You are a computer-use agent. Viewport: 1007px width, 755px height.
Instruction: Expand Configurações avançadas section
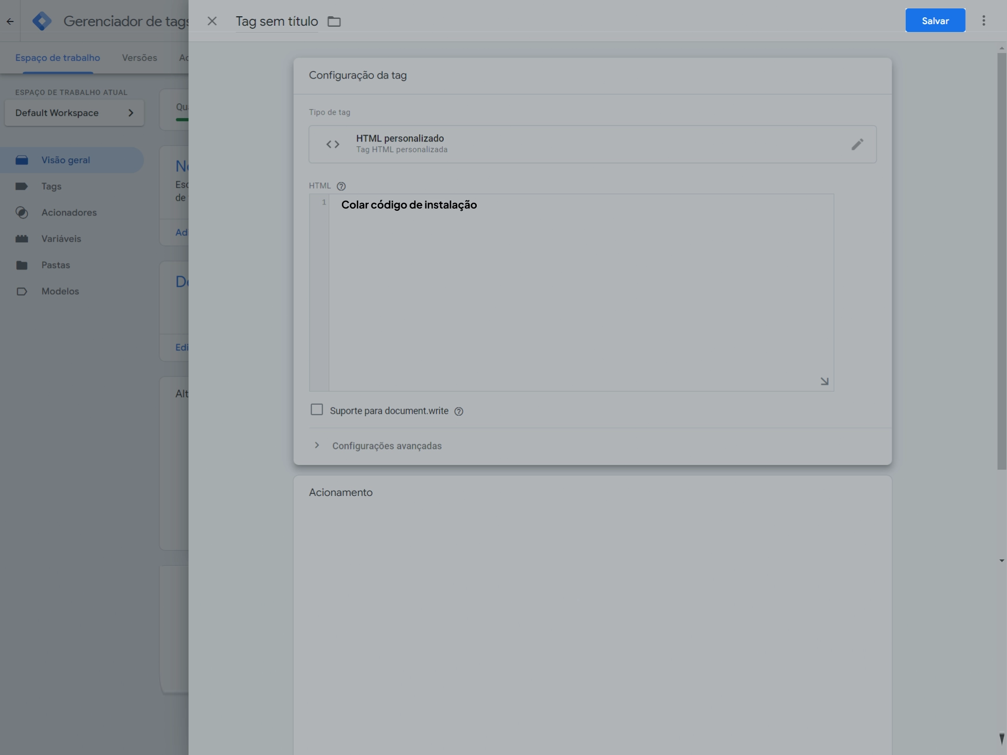click(x=387, y=446)
